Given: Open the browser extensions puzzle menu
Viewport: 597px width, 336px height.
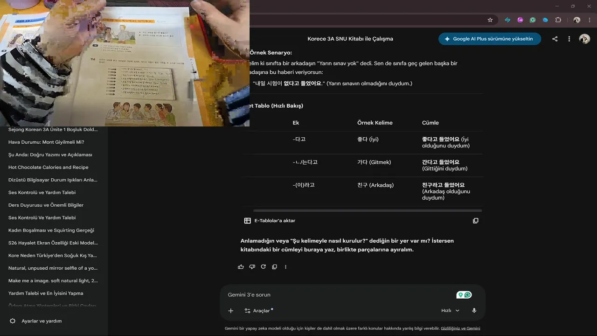Looking at the screenshot, I should point(558,20).
